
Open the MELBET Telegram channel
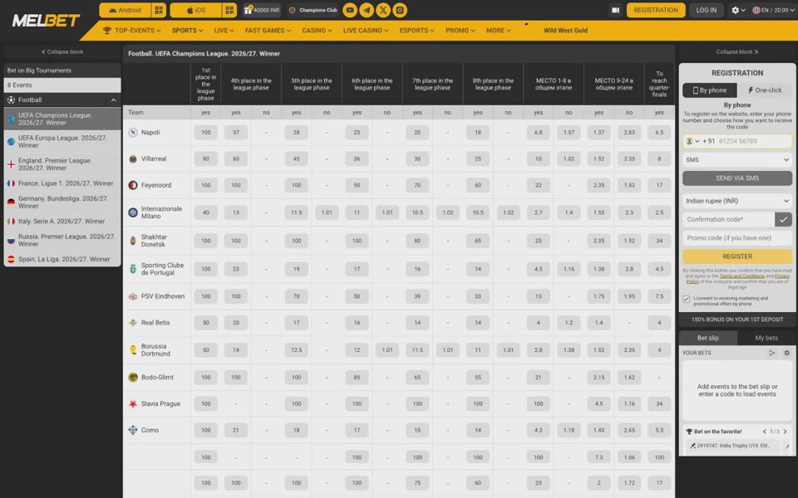[x=367, y=10]
